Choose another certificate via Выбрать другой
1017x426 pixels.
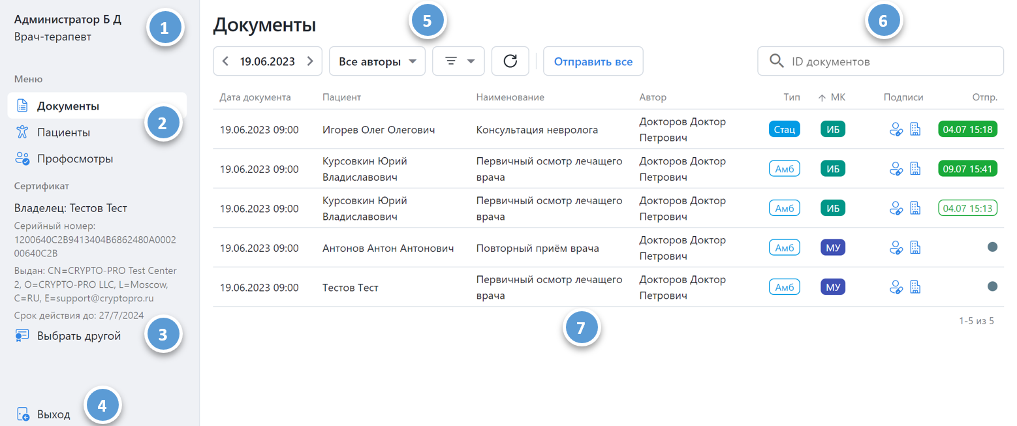78,336
